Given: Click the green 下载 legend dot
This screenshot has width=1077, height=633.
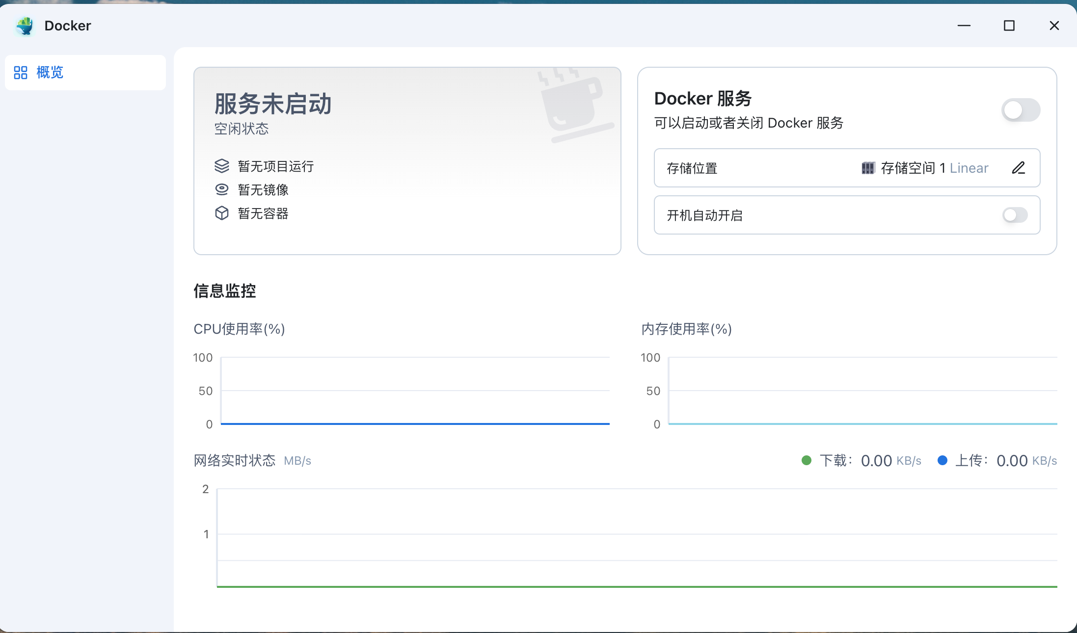Looking at the screenshot, I should [x=807, y=460].
